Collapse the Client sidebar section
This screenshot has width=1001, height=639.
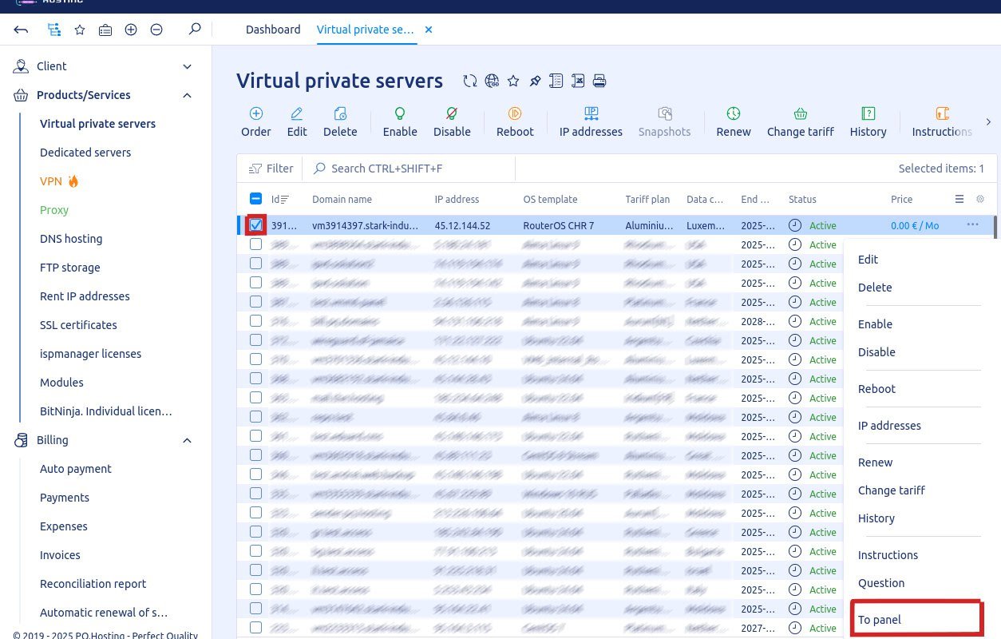coord(188,66)
